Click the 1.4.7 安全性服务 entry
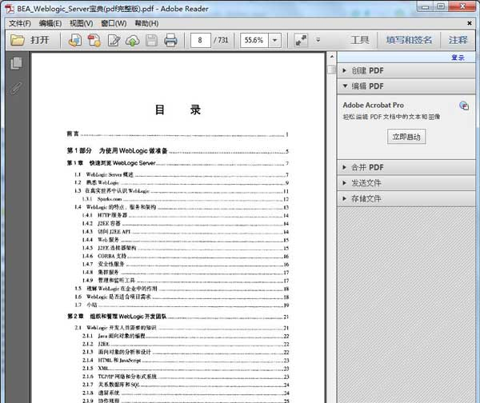Screen dimensions: 480x403 (x=186, y=264)
